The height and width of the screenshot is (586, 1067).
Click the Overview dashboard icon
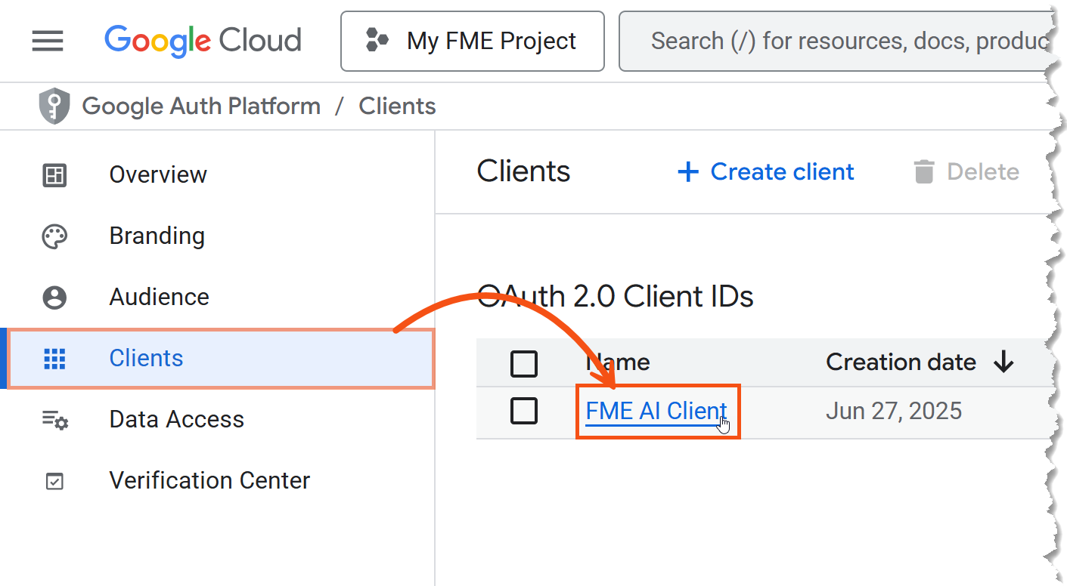coord(54,175)
